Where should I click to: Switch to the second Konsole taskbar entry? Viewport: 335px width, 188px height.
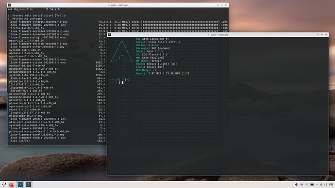pos(29,185)
